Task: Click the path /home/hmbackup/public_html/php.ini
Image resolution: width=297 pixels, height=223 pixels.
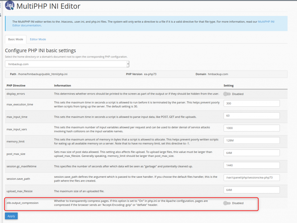Action: point(43,74)
